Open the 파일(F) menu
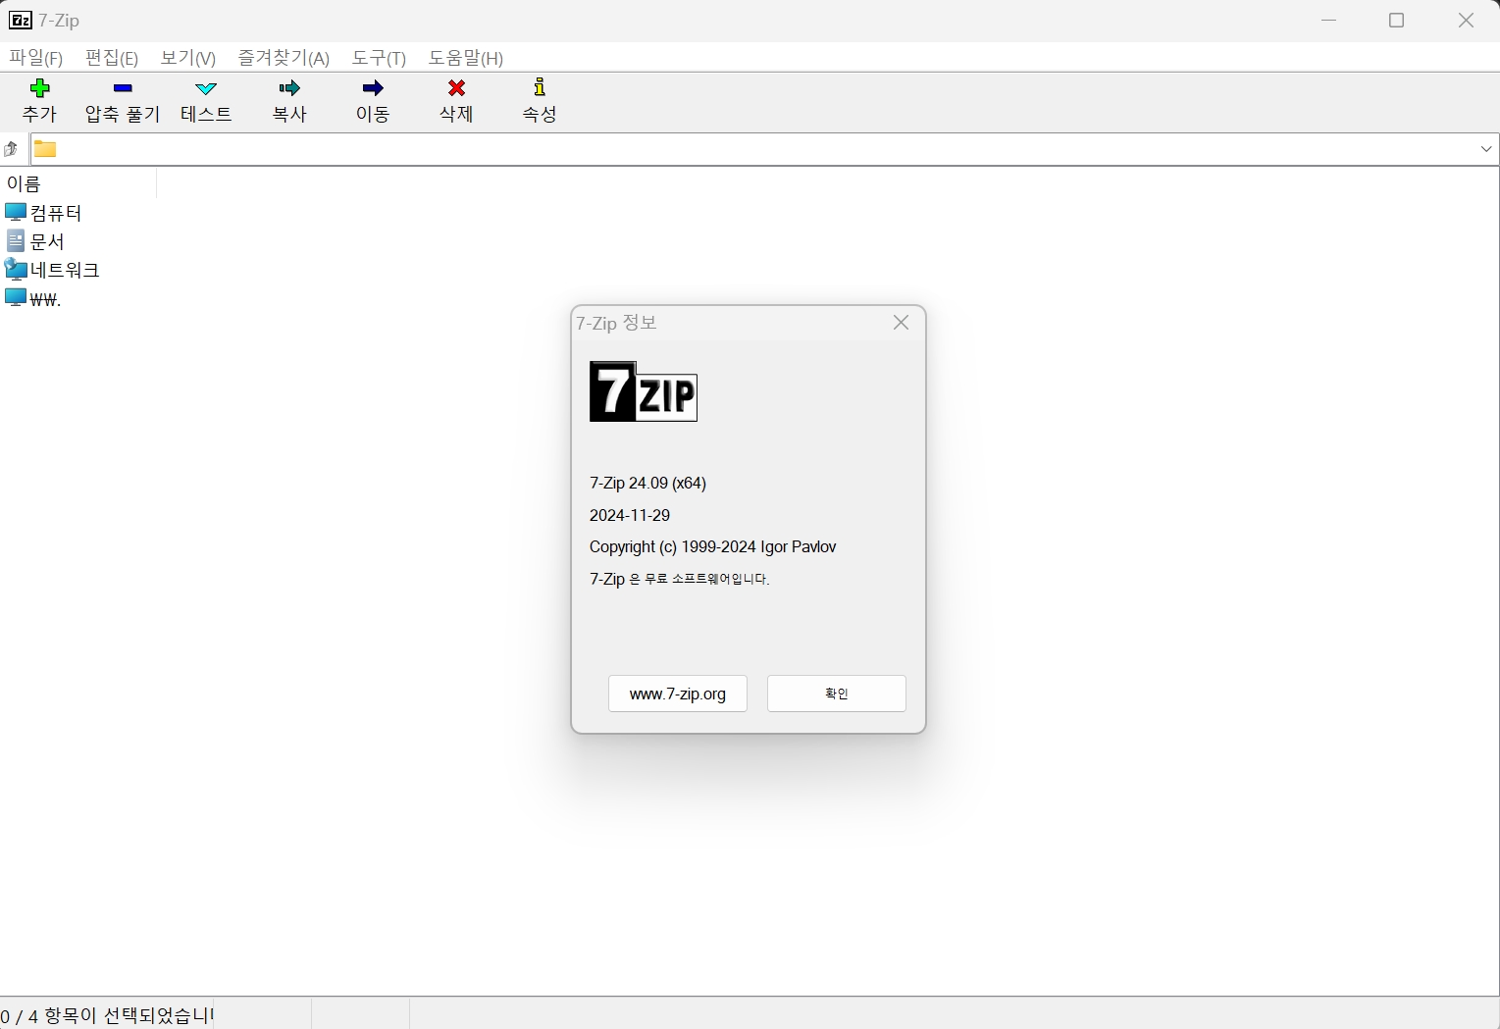The width and height of the screenshot is (1500, 1029). click(36, 58)
